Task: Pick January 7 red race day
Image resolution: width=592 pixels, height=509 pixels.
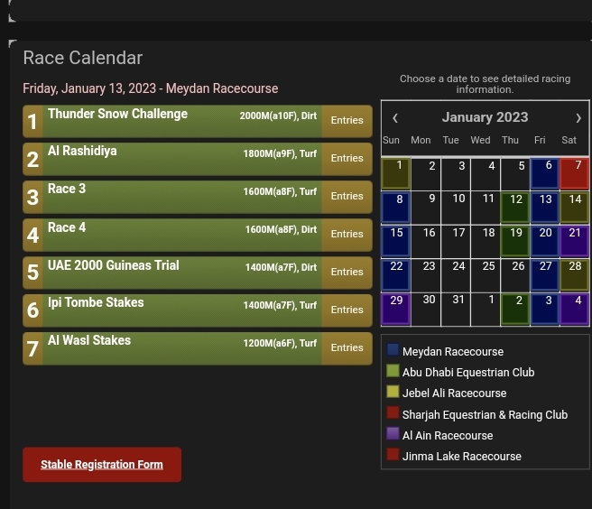Action: pos(574,173)
